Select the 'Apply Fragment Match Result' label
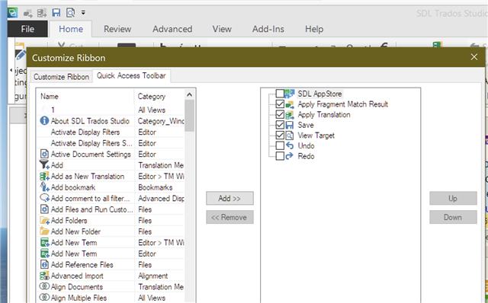The width and height of the screenshot is (488, 303). tap(342, 104)
